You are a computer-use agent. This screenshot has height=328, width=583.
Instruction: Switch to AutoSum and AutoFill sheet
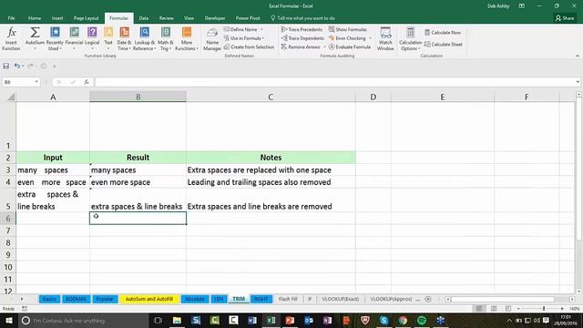click(x=149, y=299)
